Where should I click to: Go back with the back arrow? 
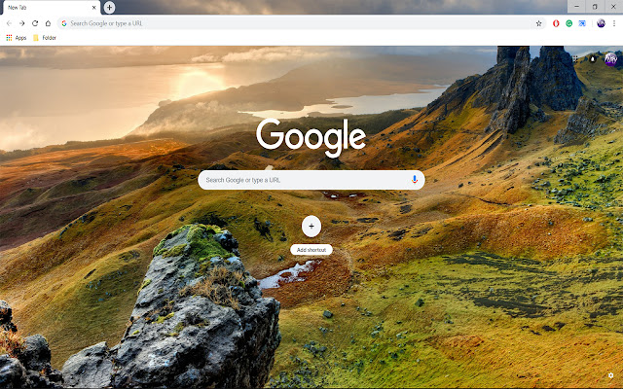click(x=9, y=23)
